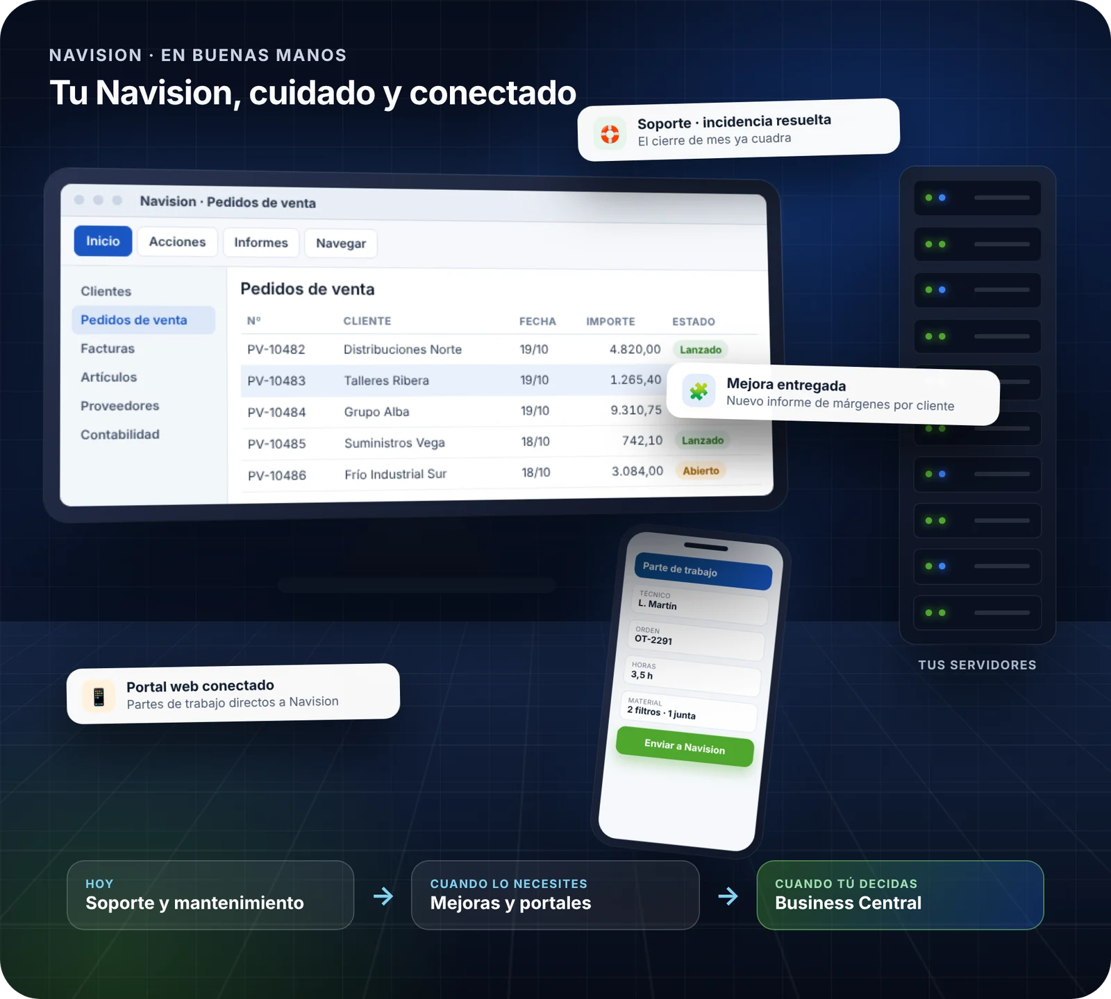This screenshot has width=1111, height=999.
Task: Open the Portal web conectado card
Action: pos(233,694)
